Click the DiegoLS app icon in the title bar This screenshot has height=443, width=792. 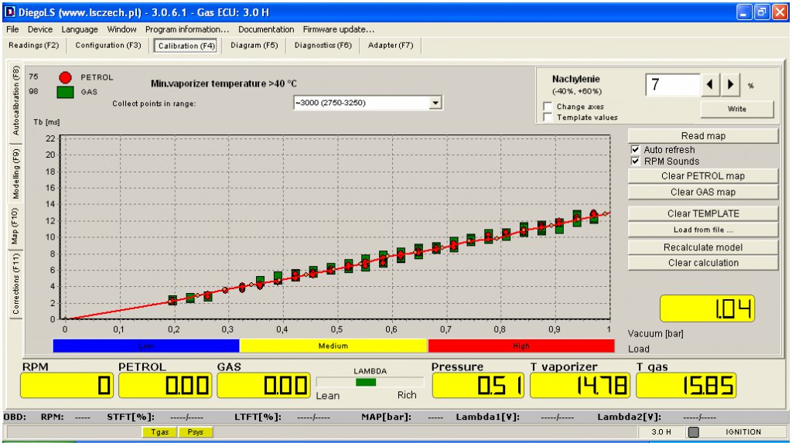coord(9,12)
